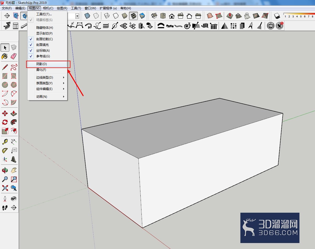The width and height of the screenshot is (315, 249).
Task: Activate the Push/Pull tool
Action: coord(14,113)
